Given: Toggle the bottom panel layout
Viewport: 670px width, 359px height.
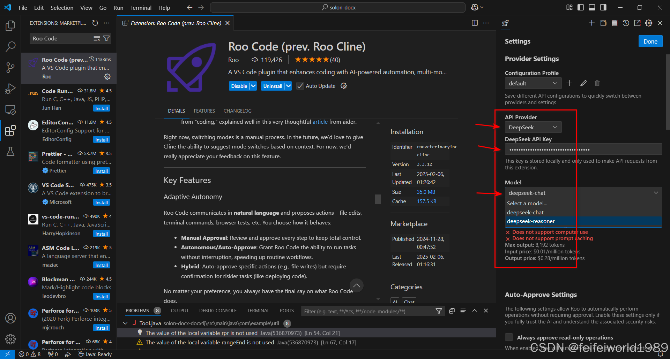Looking at the screenshot, I should 592,7.
